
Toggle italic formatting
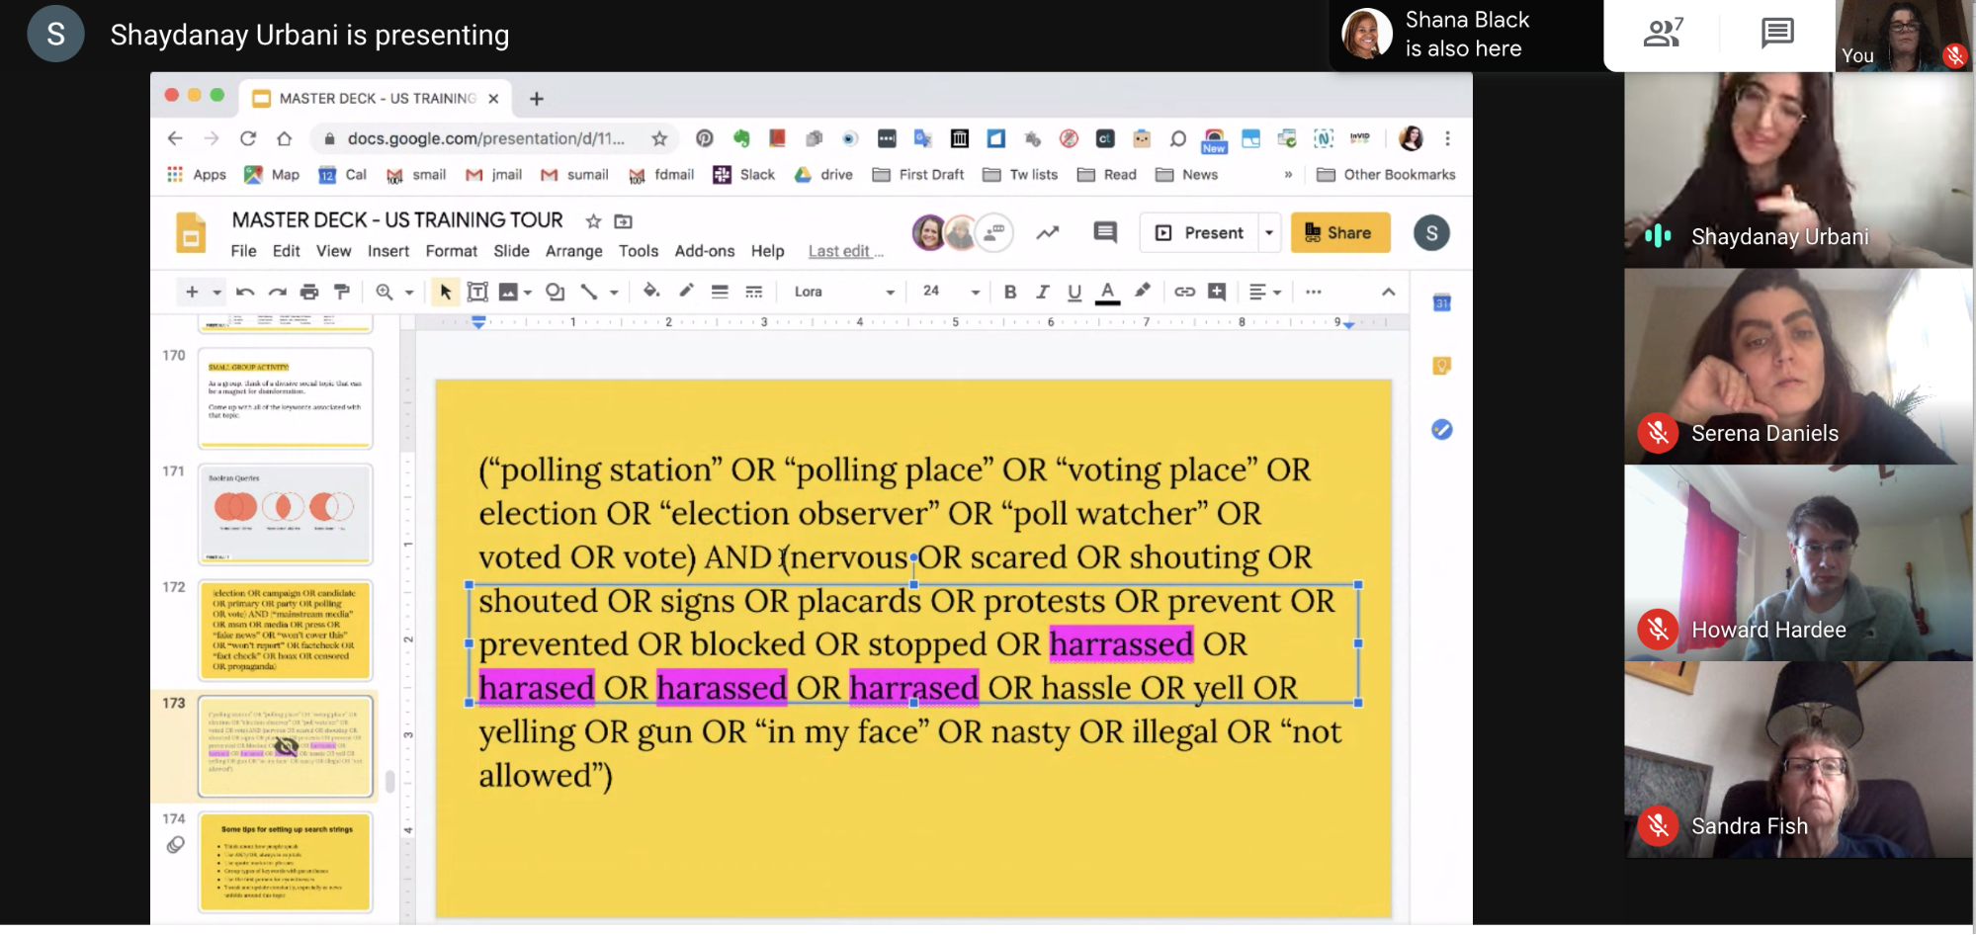coord(1042,292)
